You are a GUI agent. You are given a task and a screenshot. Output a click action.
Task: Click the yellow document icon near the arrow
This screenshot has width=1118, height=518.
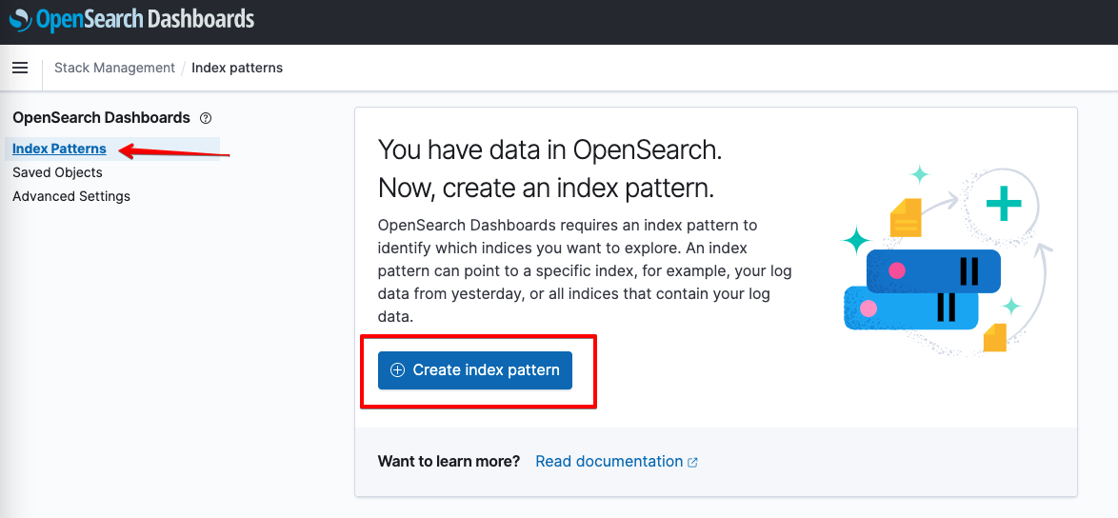tap(906, 217)
